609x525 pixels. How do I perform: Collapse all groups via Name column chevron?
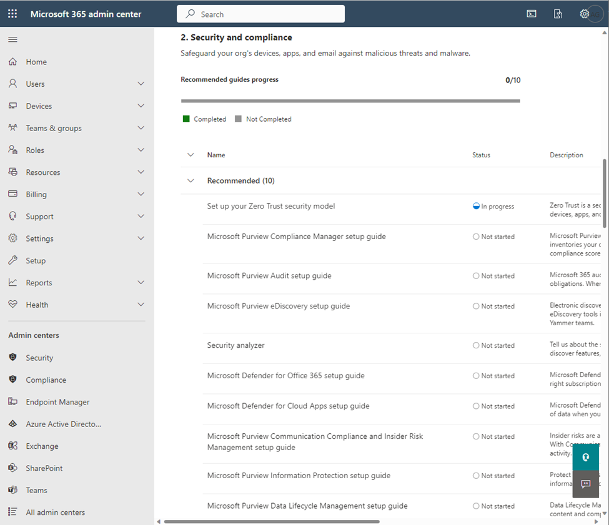191,155
